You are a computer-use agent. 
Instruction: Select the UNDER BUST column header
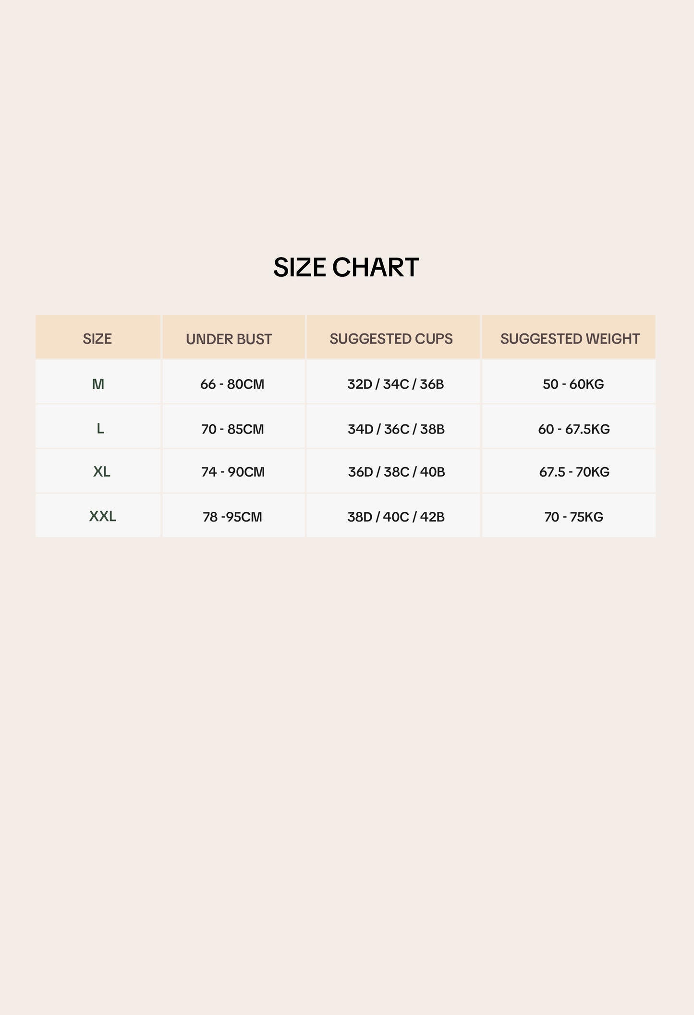234,337
